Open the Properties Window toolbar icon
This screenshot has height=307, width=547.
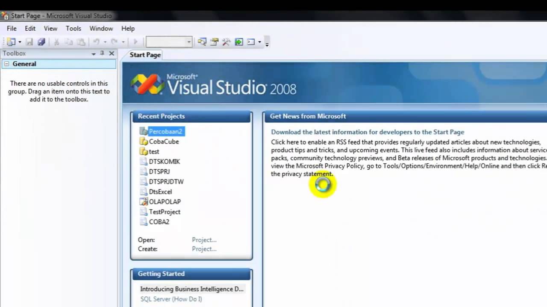tap(215, 42)
